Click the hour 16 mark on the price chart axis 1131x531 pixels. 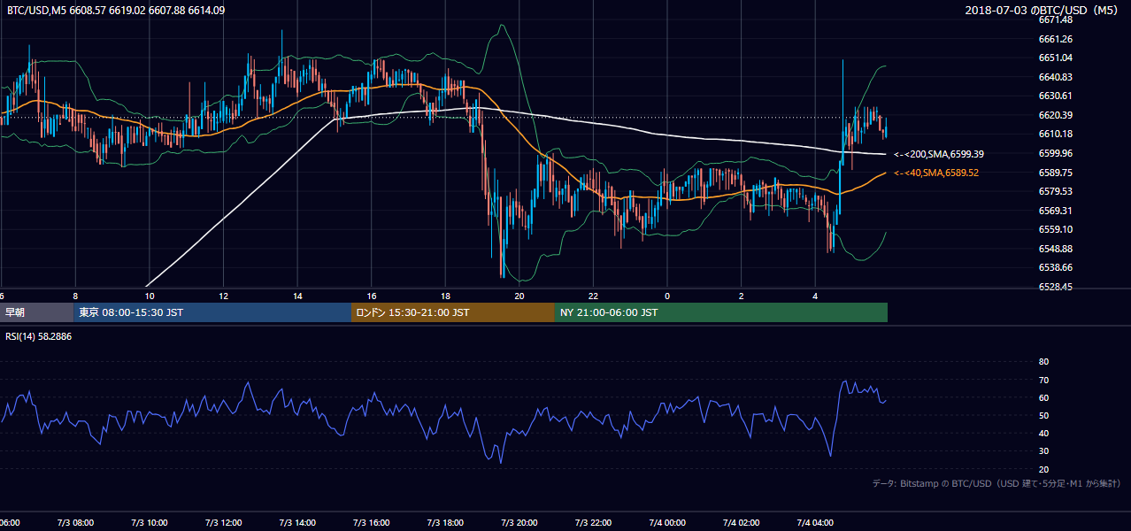click(x=371, y=296)
